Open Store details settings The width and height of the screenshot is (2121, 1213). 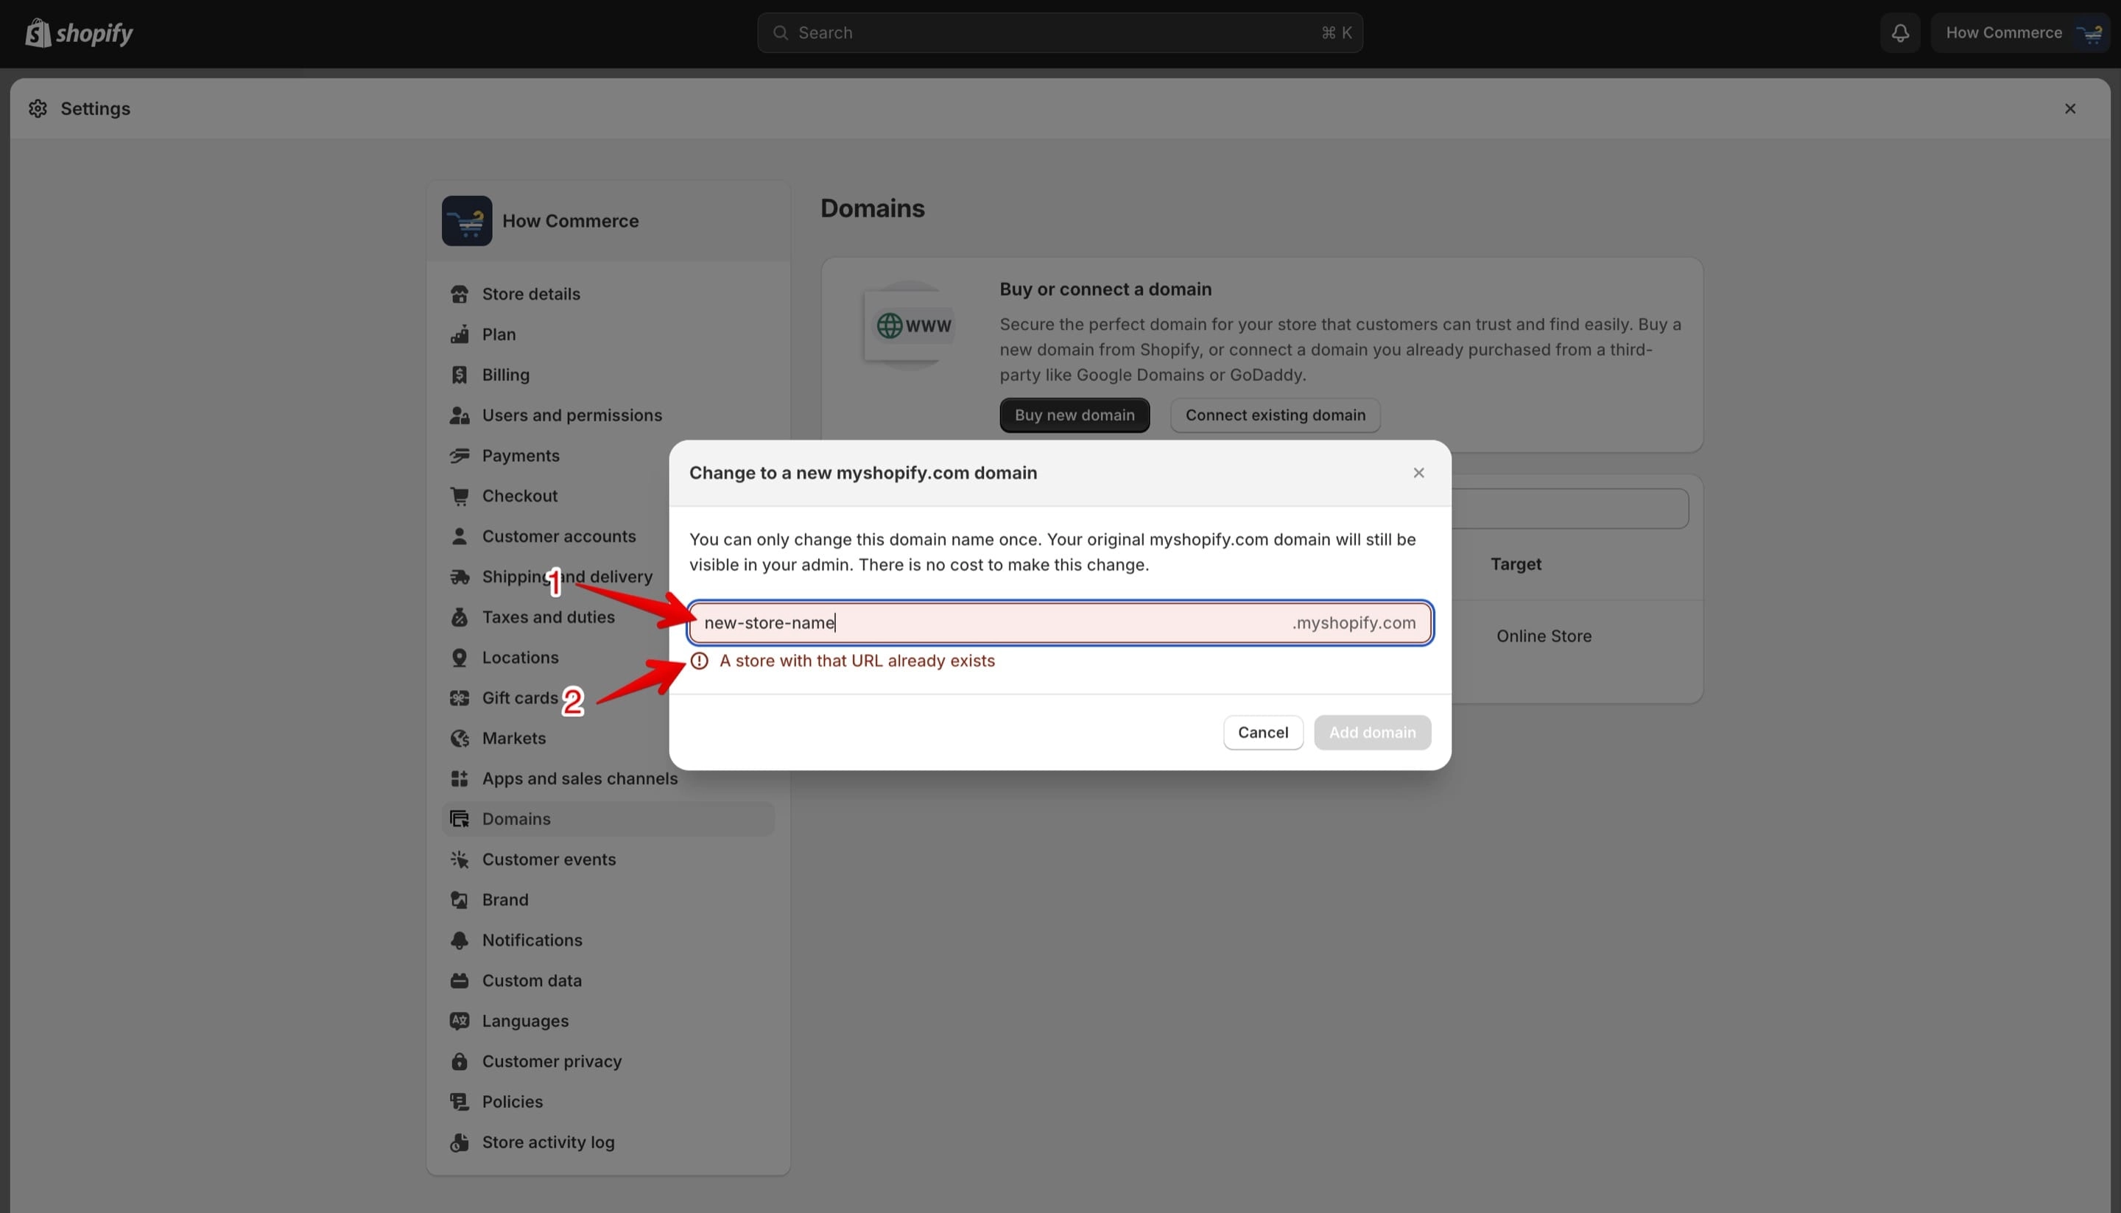click(608, 294)
